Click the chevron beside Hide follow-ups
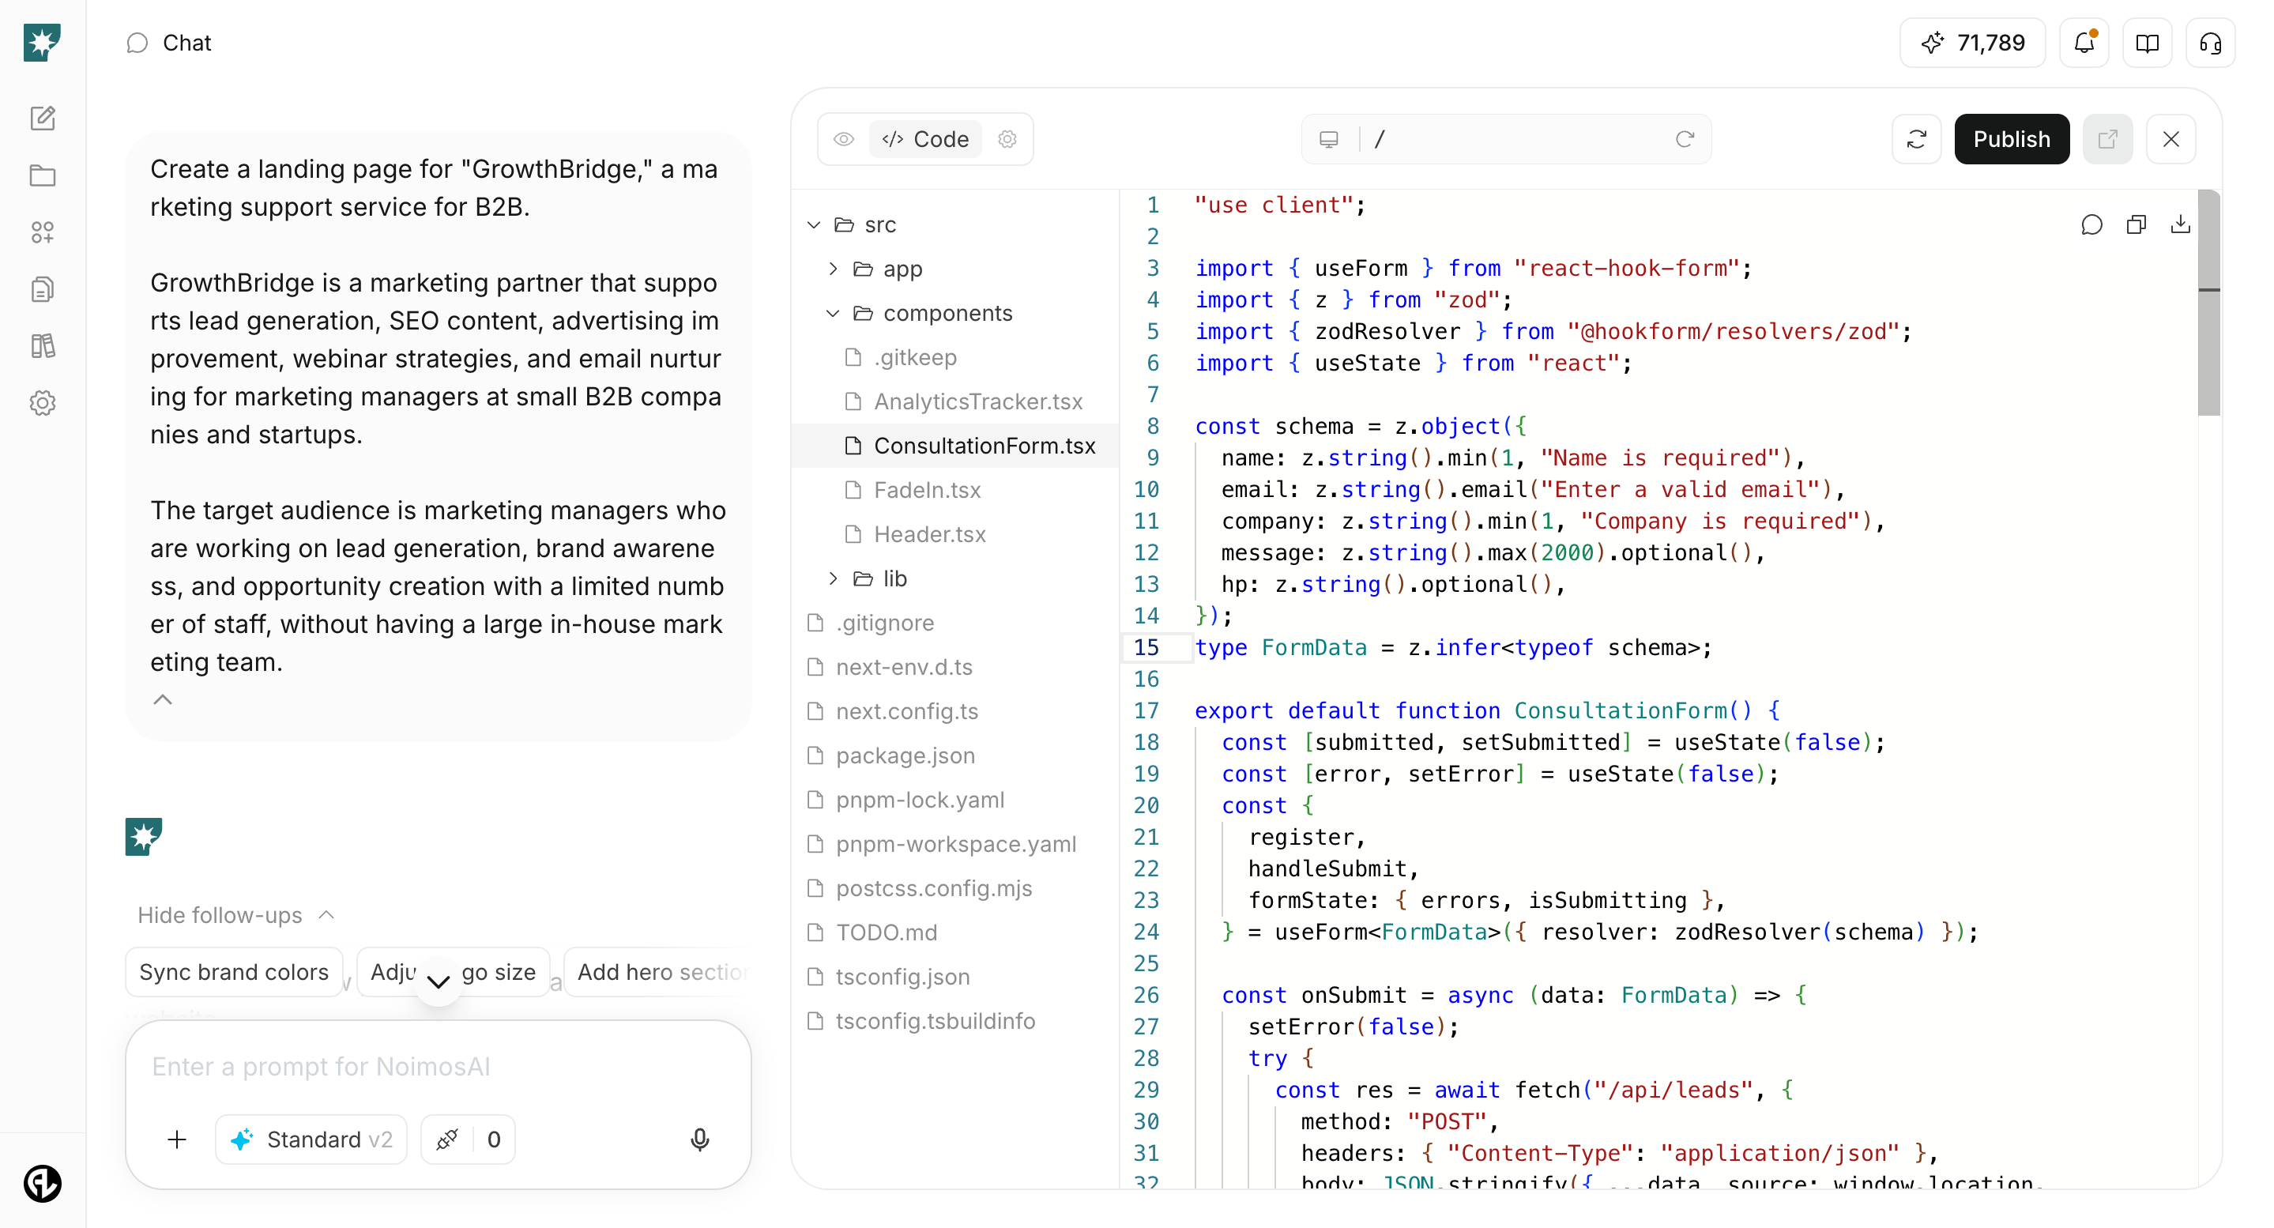This screenshot has height=1228, width=2274. tap(326, 916)
